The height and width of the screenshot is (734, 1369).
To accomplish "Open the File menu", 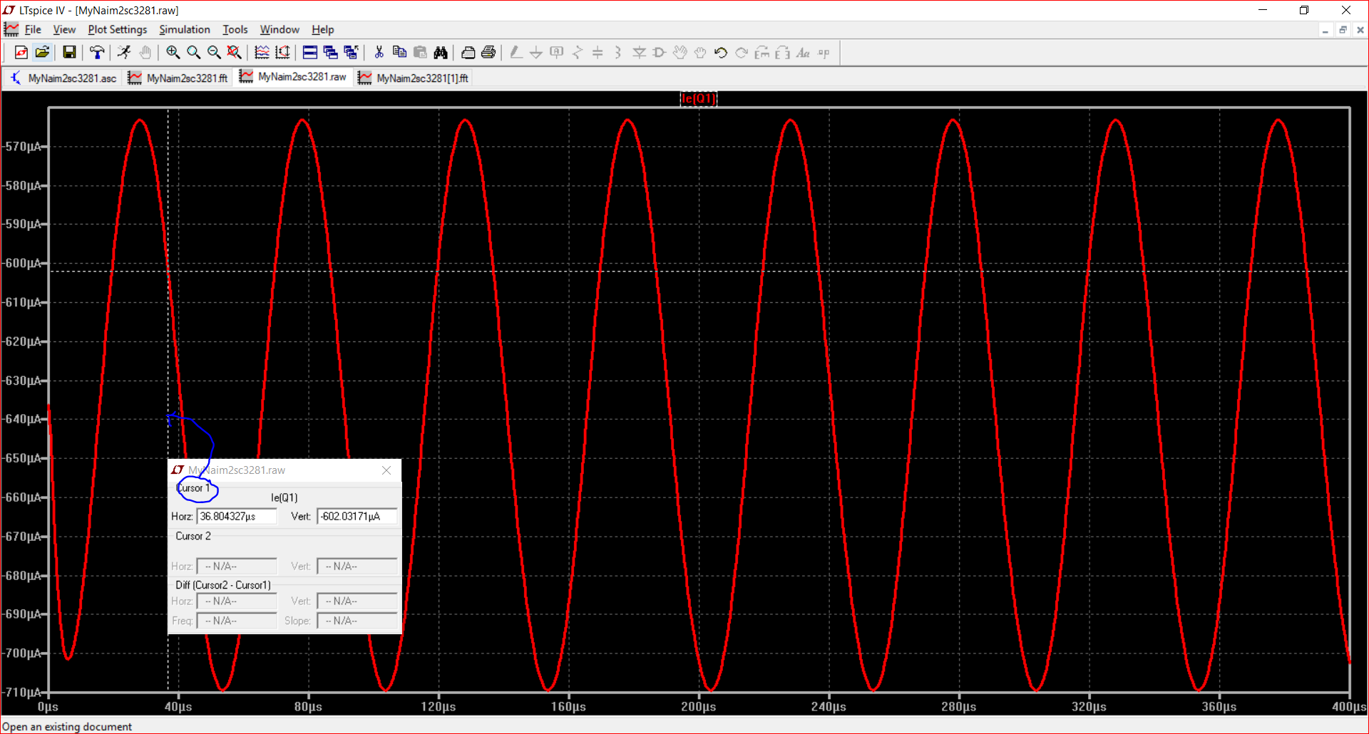I will [x=33, y=29].
